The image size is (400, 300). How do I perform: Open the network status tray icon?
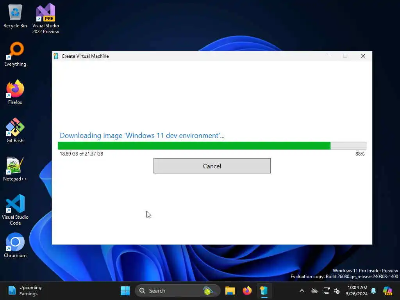point(327,291)
